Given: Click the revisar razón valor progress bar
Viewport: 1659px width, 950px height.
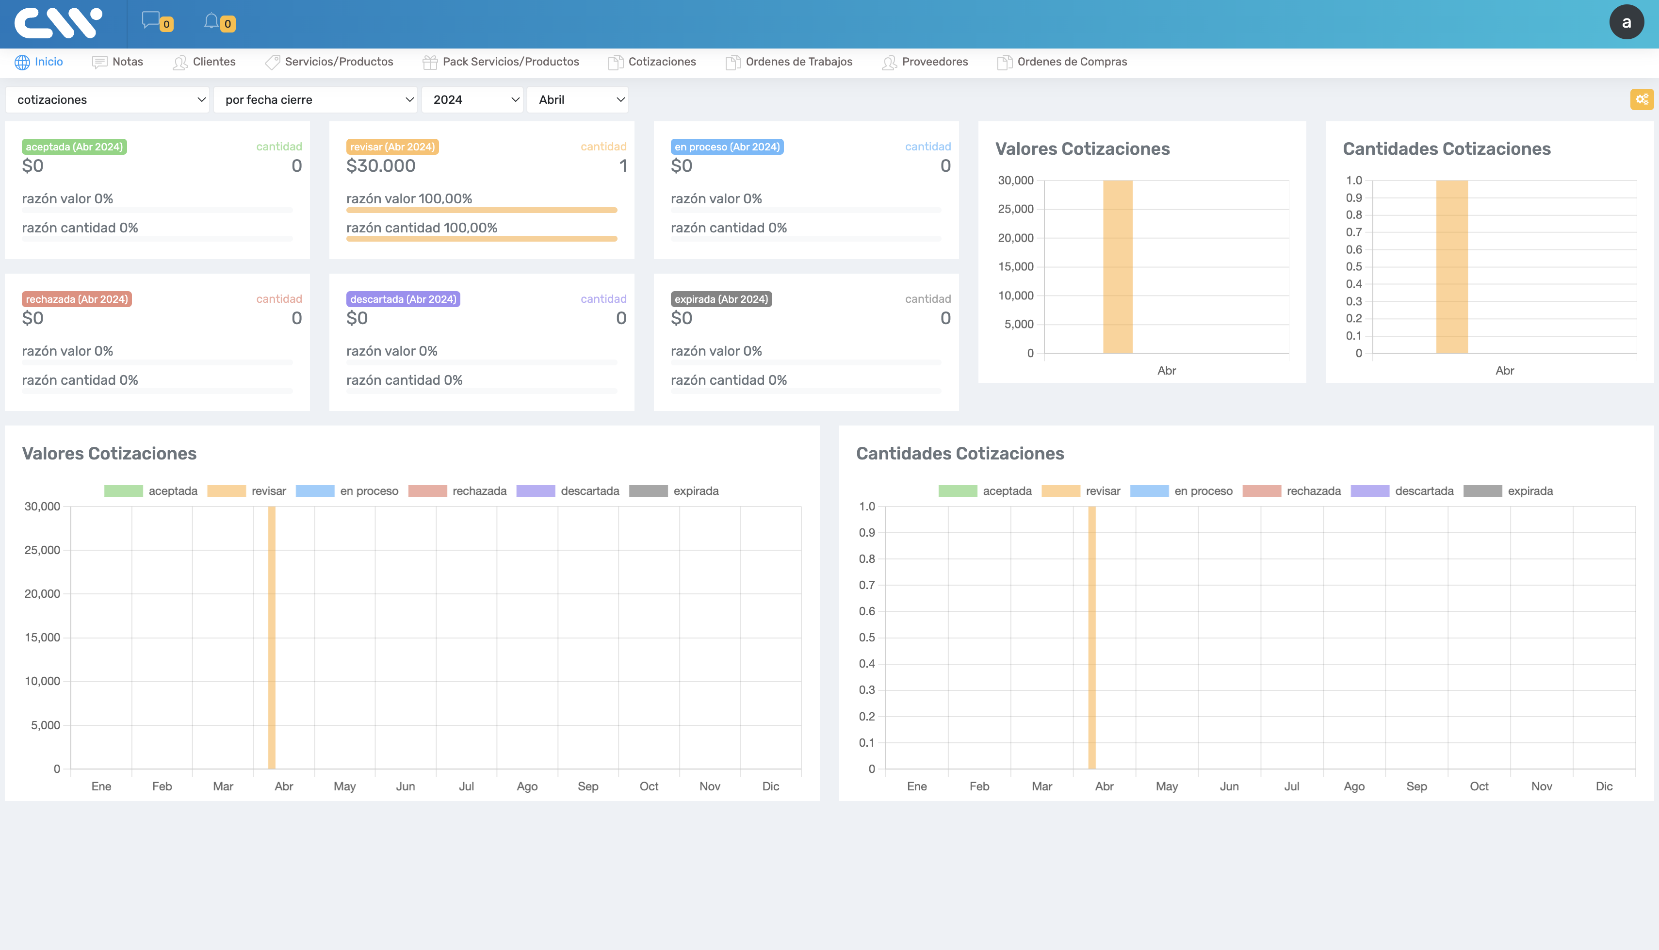Looking at the screenshot, I should coord(481,210).
